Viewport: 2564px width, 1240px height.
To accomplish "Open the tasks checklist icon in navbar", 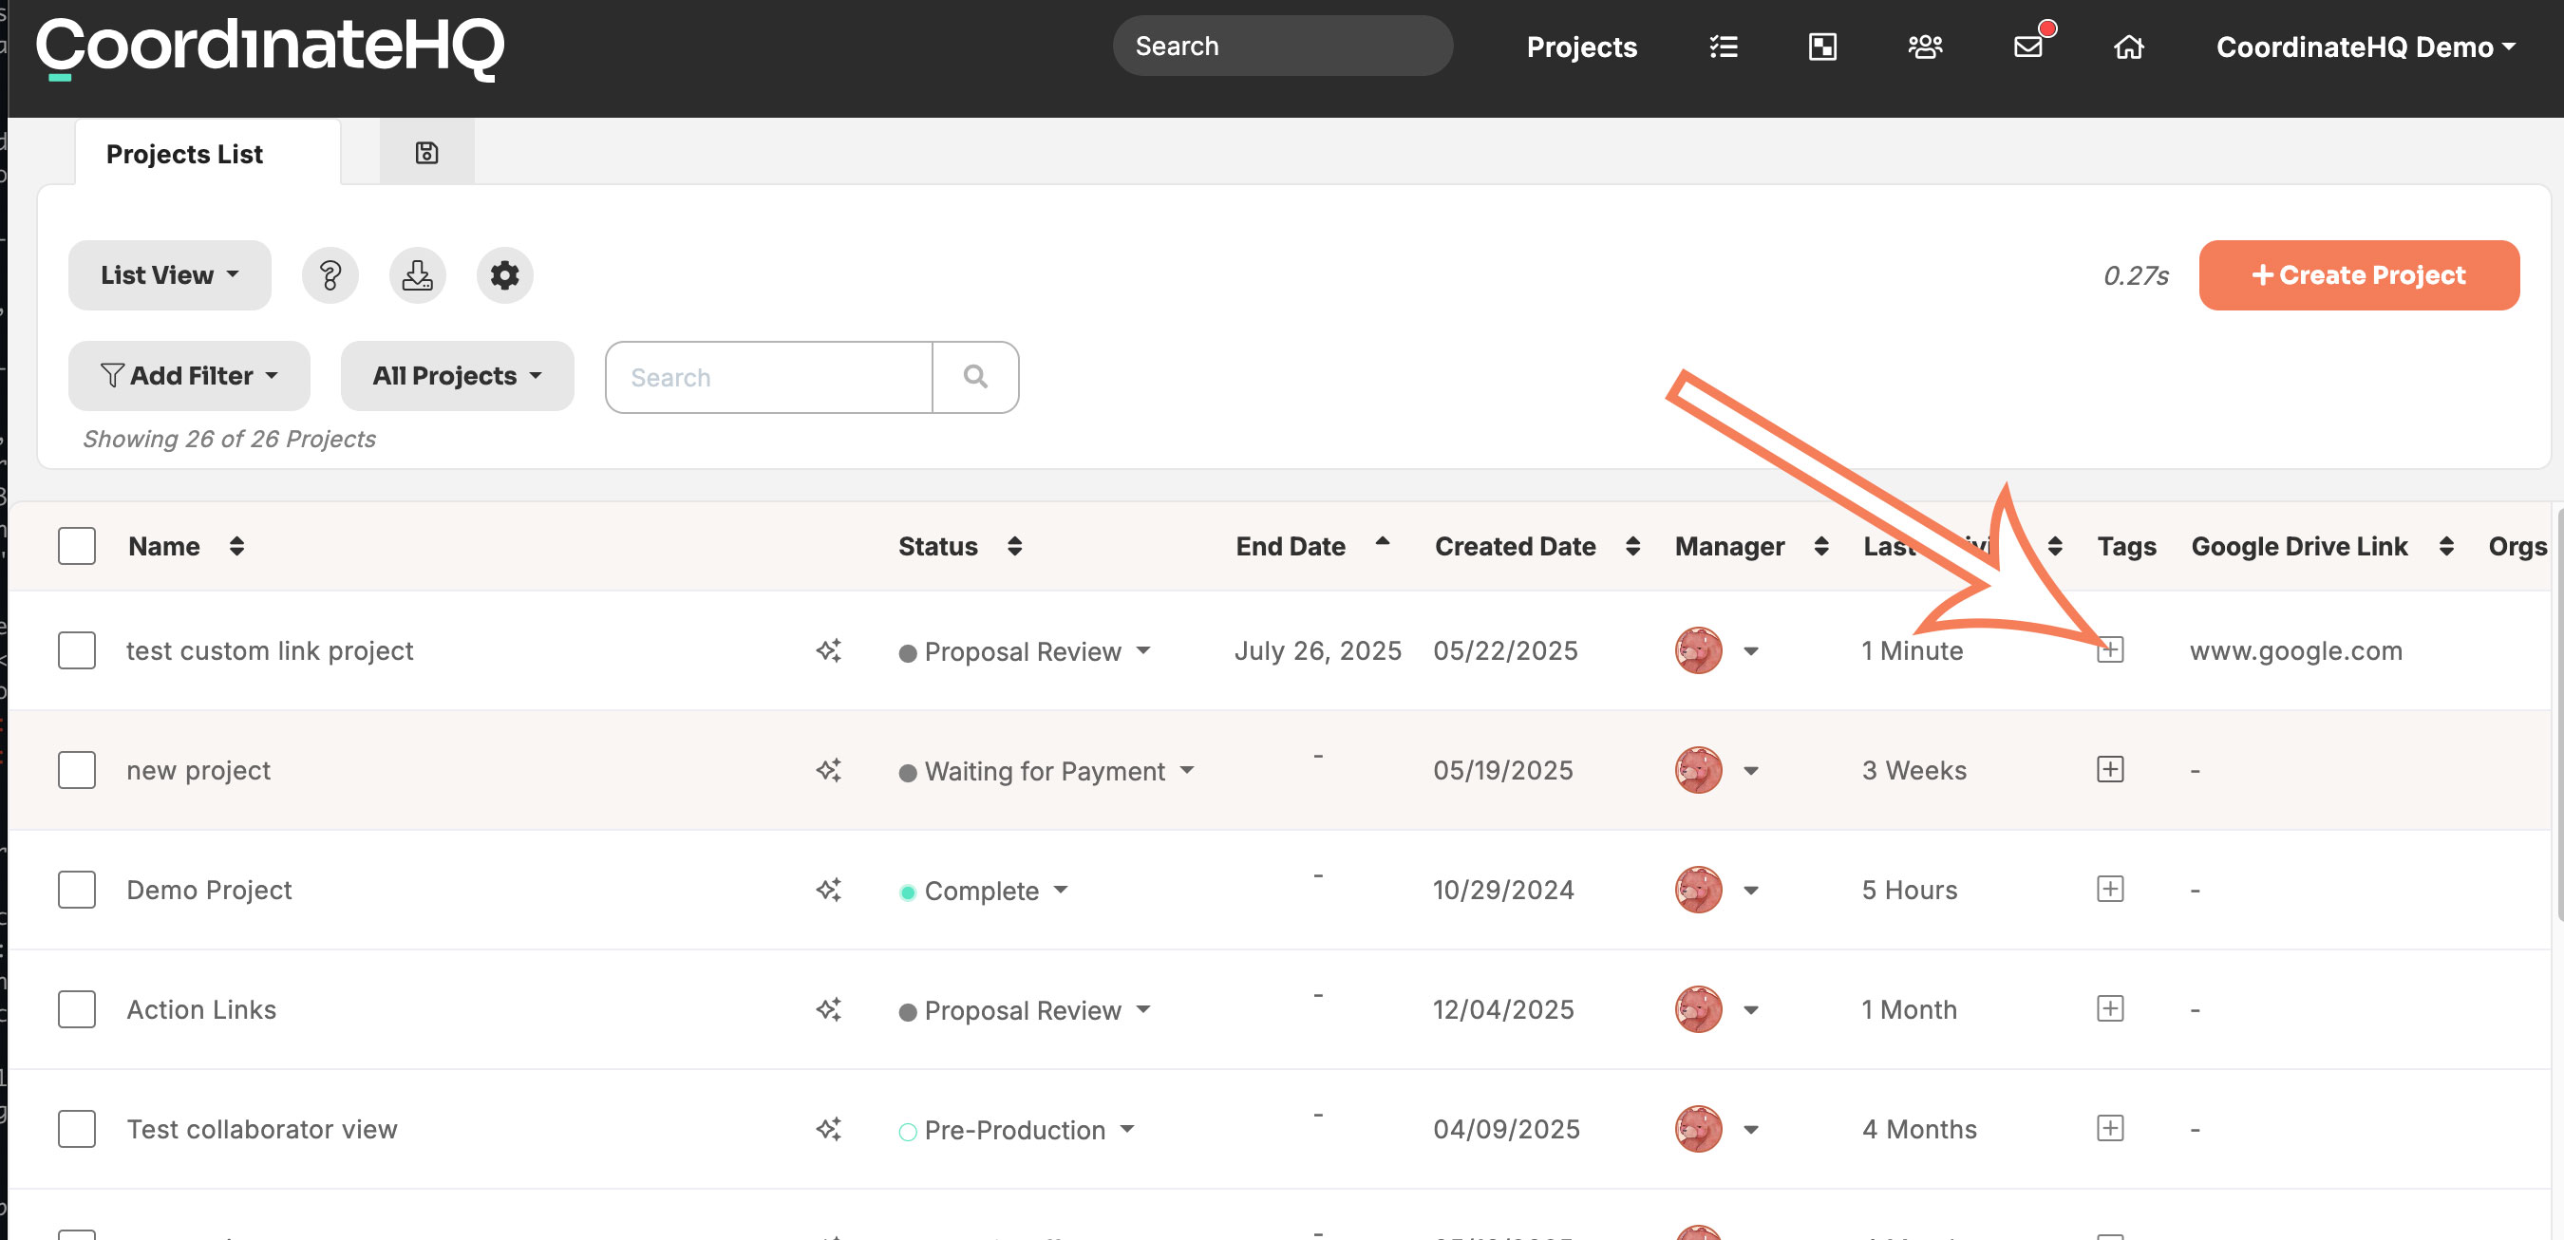I will pyautogui.click(x=1723, y=47).
